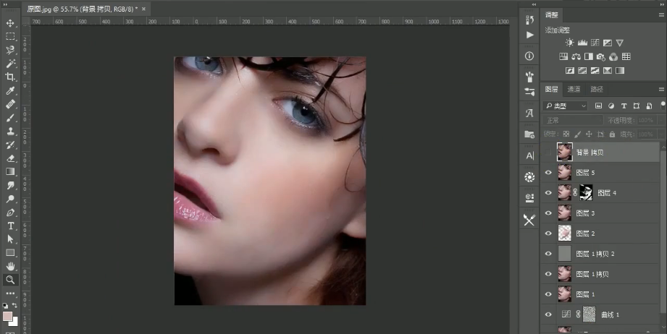The height and width of the screenshot is (334, 667).
Task: Select the Lasso tool
Action: 10,50
